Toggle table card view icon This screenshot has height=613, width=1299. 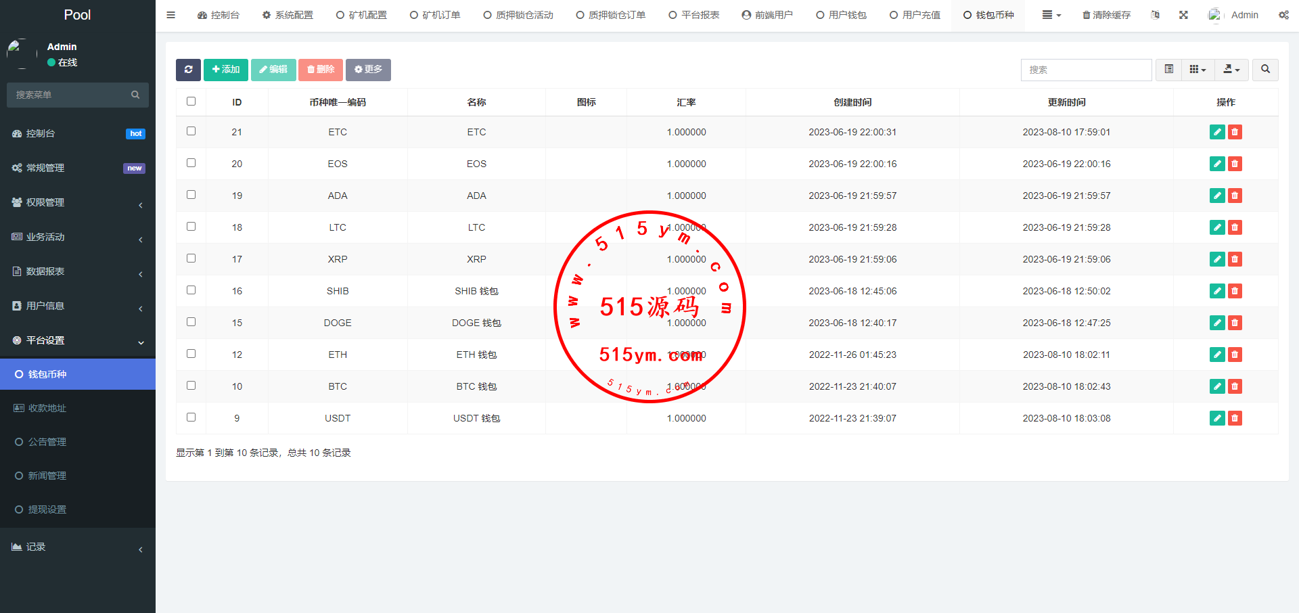click(x=1168, y=70)
